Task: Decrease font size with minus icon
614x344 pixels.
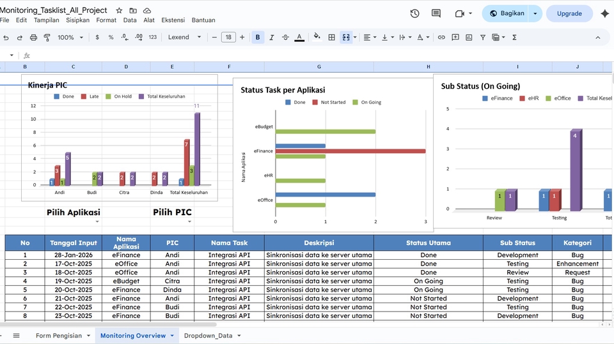Action: click(x=214, y=37)
